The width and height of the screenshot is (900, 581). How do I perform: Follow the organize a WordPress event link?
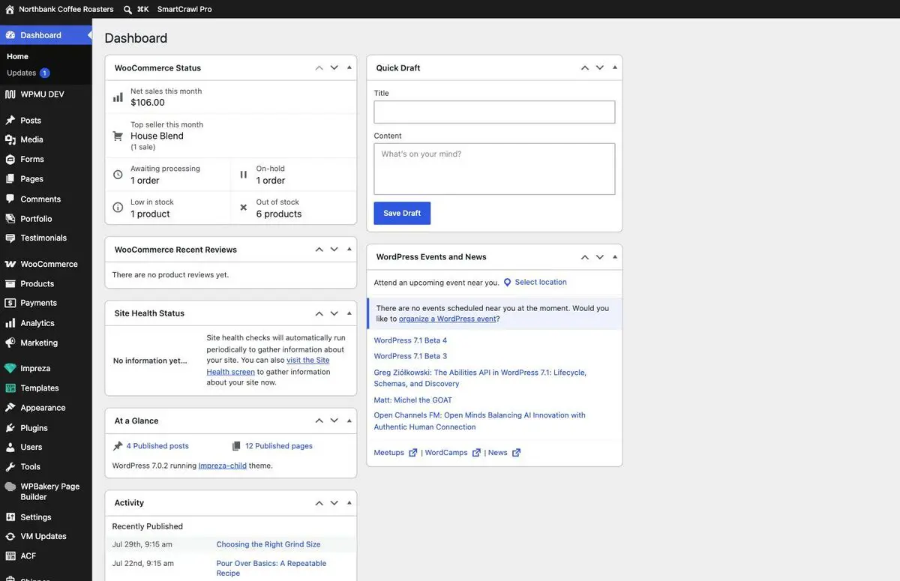tap(447, 319)
